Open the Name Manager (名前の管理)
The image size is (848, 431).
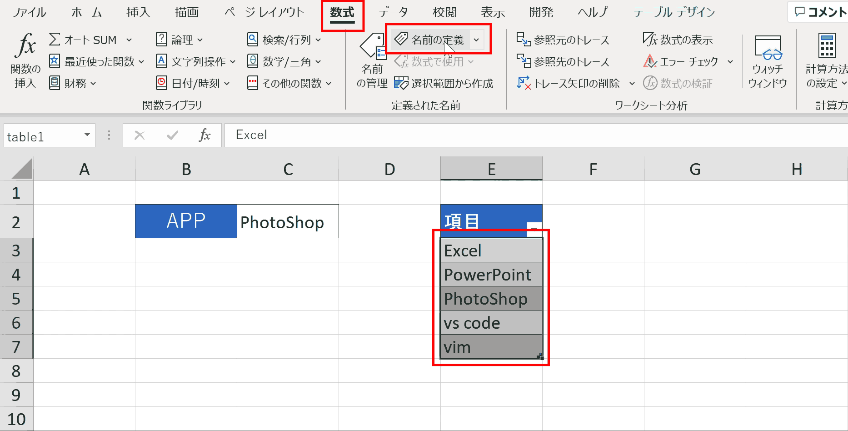click(x=372, y=60)
